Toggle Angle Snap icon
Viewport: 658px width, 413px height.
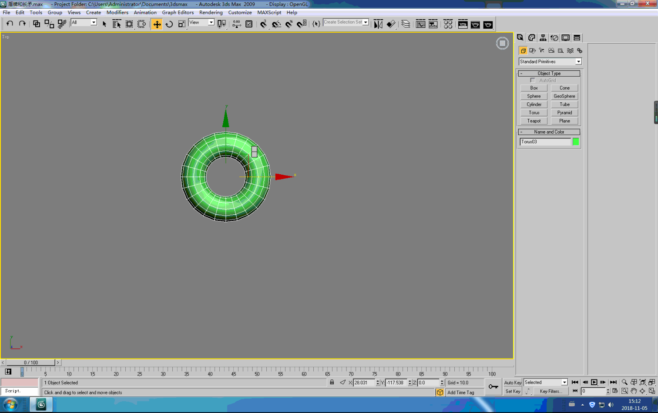276,24
